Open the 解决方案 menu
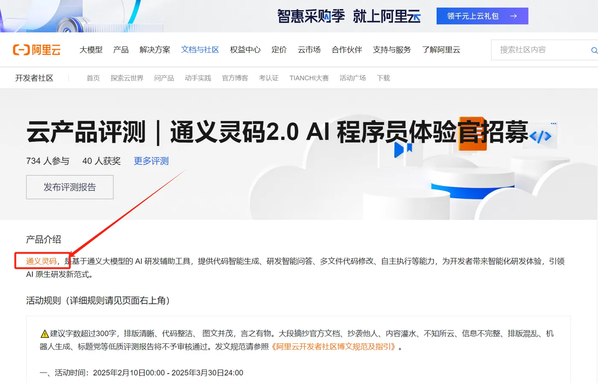This screenshot has height=383, width=598. coord(155,50)
